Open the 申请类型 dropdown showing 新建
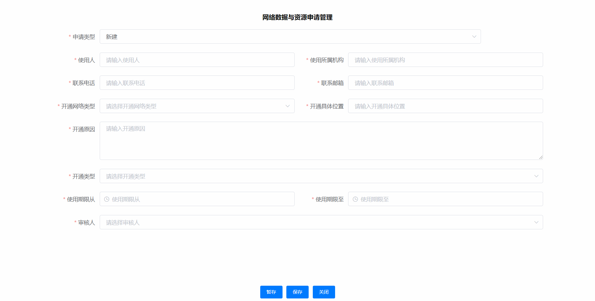Image resolution: width=595 pixels, height=301 pixels. pyautogui.click(x=290, y=37)
